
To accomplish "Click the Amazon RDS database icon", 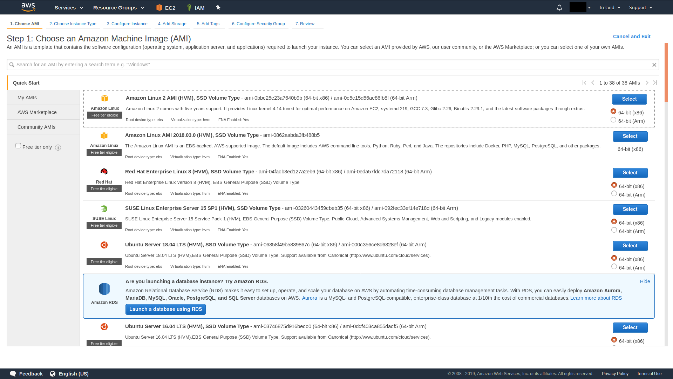I will (x=104, y=288).
